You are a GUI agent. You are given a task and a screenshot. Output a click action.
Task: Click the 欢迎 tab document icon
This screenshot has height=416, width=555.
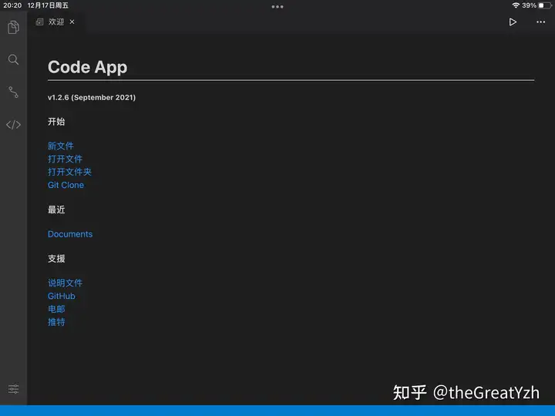(39, 22)
